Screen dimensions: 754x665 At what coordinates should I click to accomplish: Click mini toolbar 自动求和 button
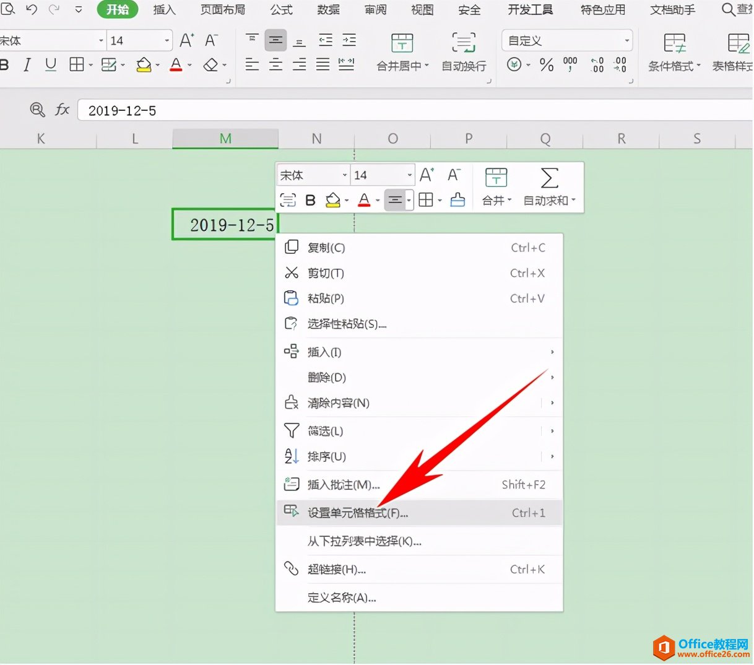pyautogui.click(x=549, y=187)
